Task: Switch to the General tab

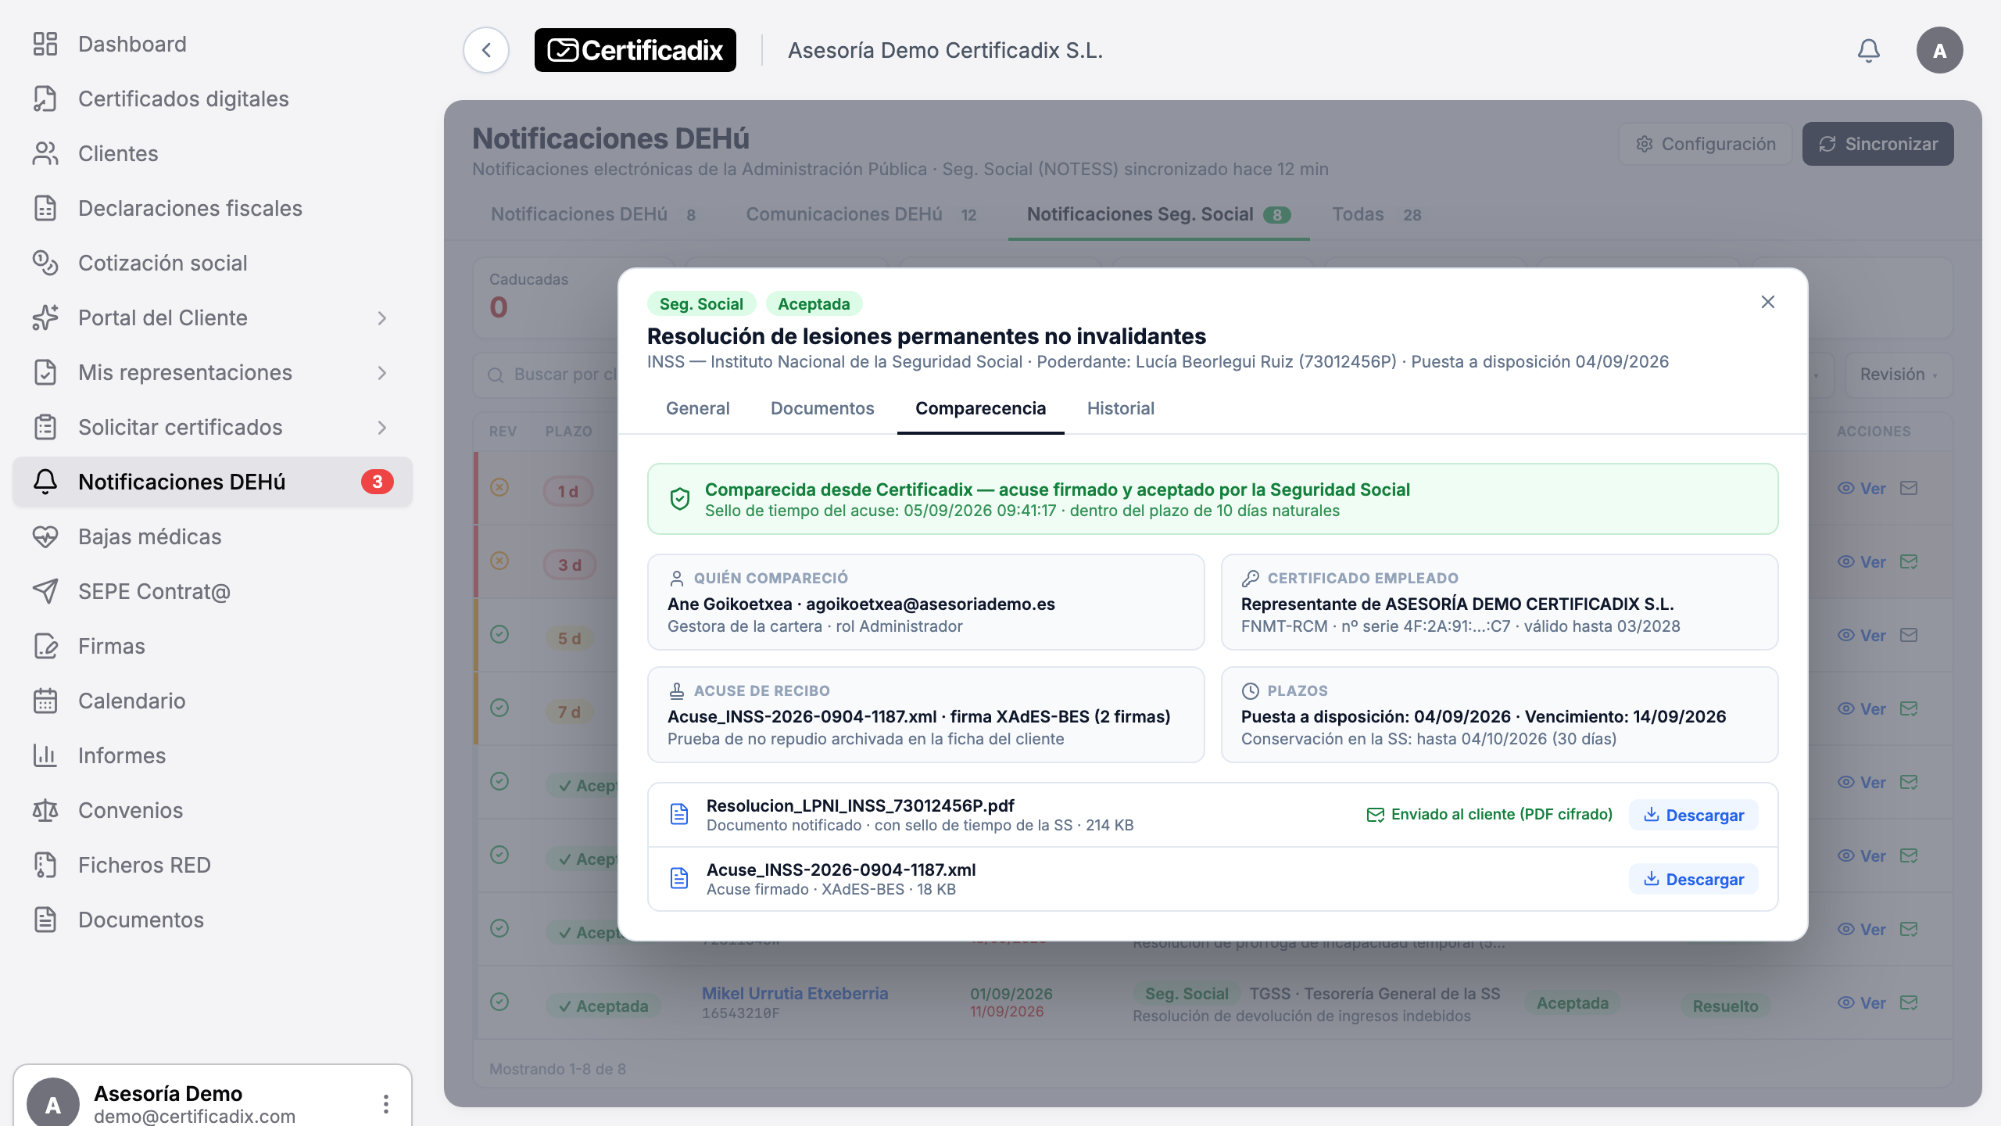Action: [x=697, y=408]
